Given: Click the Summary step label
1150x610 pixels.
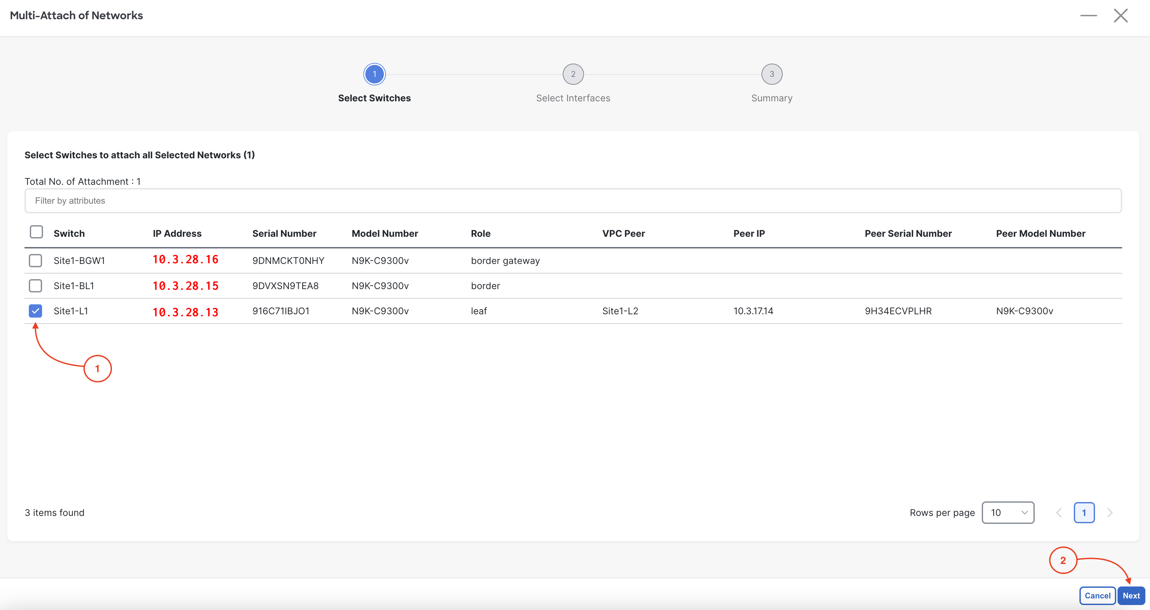Looking at the screenshot, I should (771, 98).
